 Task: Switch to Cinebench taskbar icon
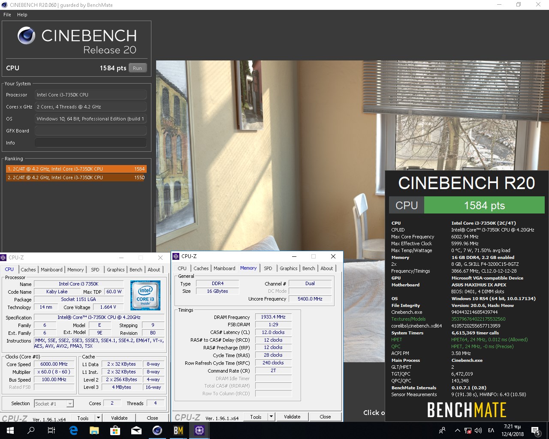tap(157, 430)
